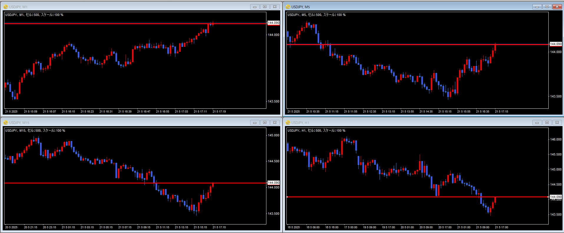This screenshot has height=233, width=564.
Task: Click the USDJPY H1 window title icon
Action: pos(288,123)
